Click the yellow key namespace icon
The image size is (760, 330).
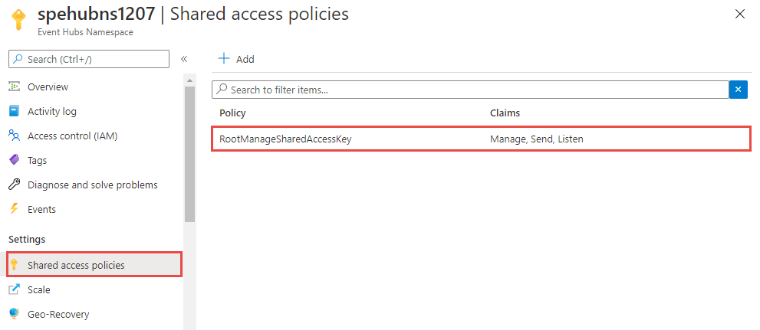[19, 20]
